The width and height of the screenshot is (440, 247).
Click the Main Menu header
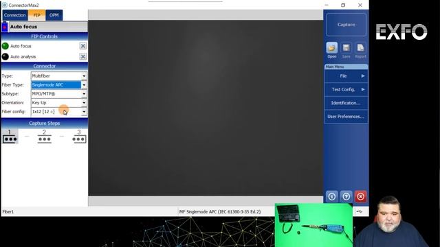click(346, 67)
